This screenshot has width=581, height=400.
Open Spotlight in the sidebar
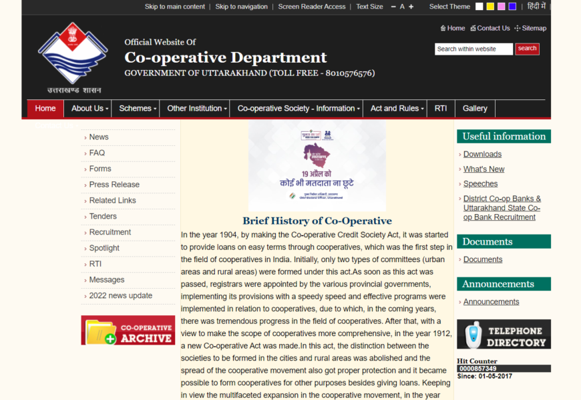coord(104,248)
